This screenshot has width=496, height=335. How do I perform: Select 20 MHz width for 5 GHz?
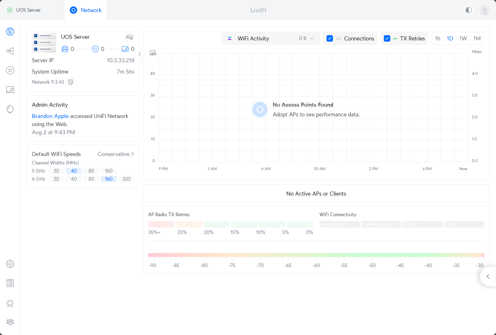56,171
